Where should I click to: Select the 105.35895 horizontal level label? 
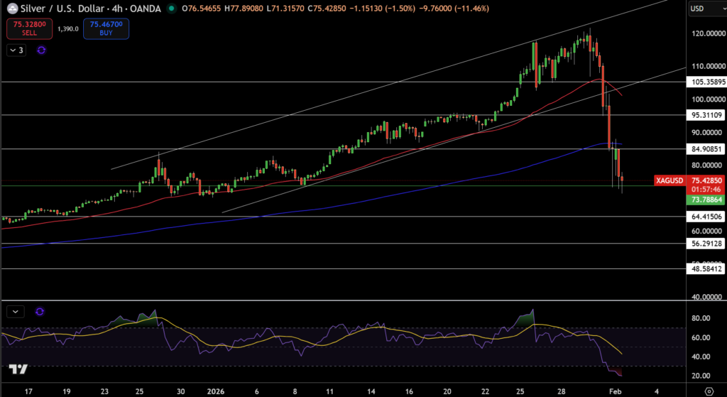point(706,82)
